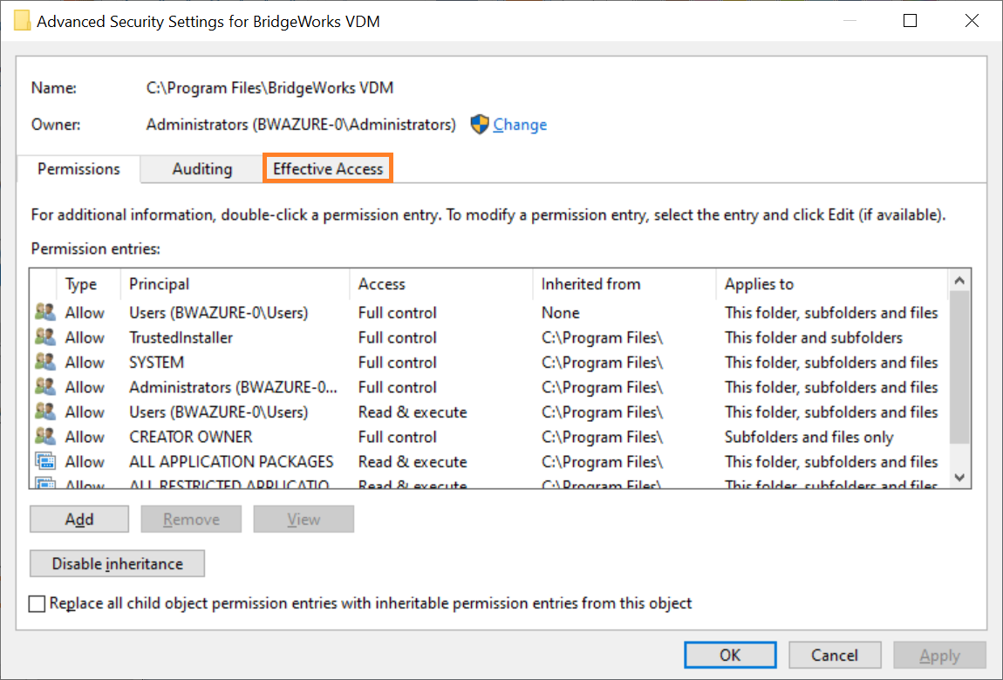Sort by the Principal column header

click(x=235, y=283)
